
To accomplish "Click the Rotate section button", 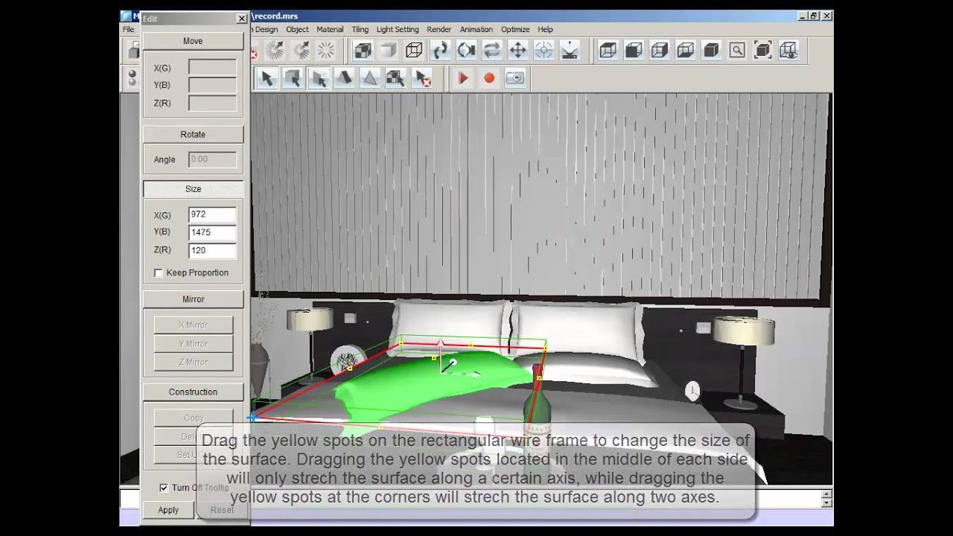I will (x=193, y=135).
